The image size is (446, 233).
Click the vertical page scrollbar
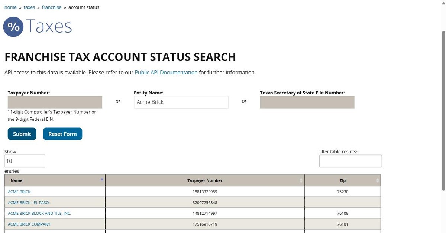(x=443, y=111)
